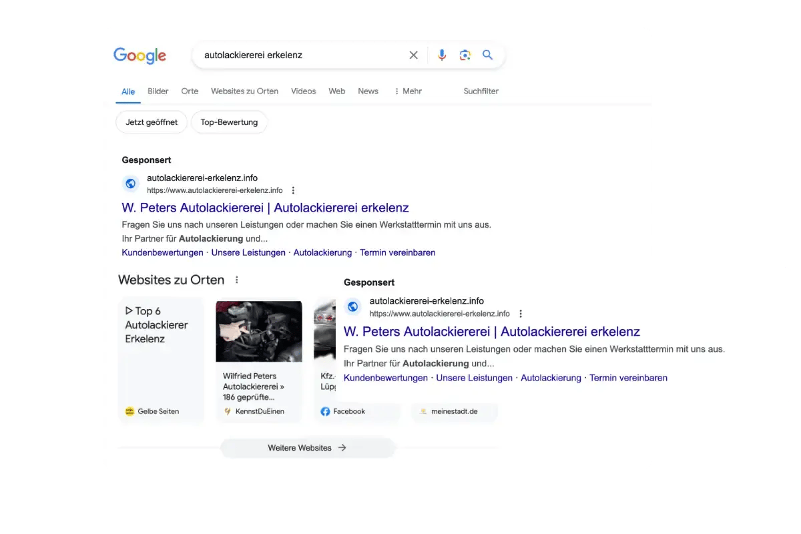Click the globe favicon in the enlarged overlay ad
Viewport: 801px width, 534px height.
click(x=353, y=307)
